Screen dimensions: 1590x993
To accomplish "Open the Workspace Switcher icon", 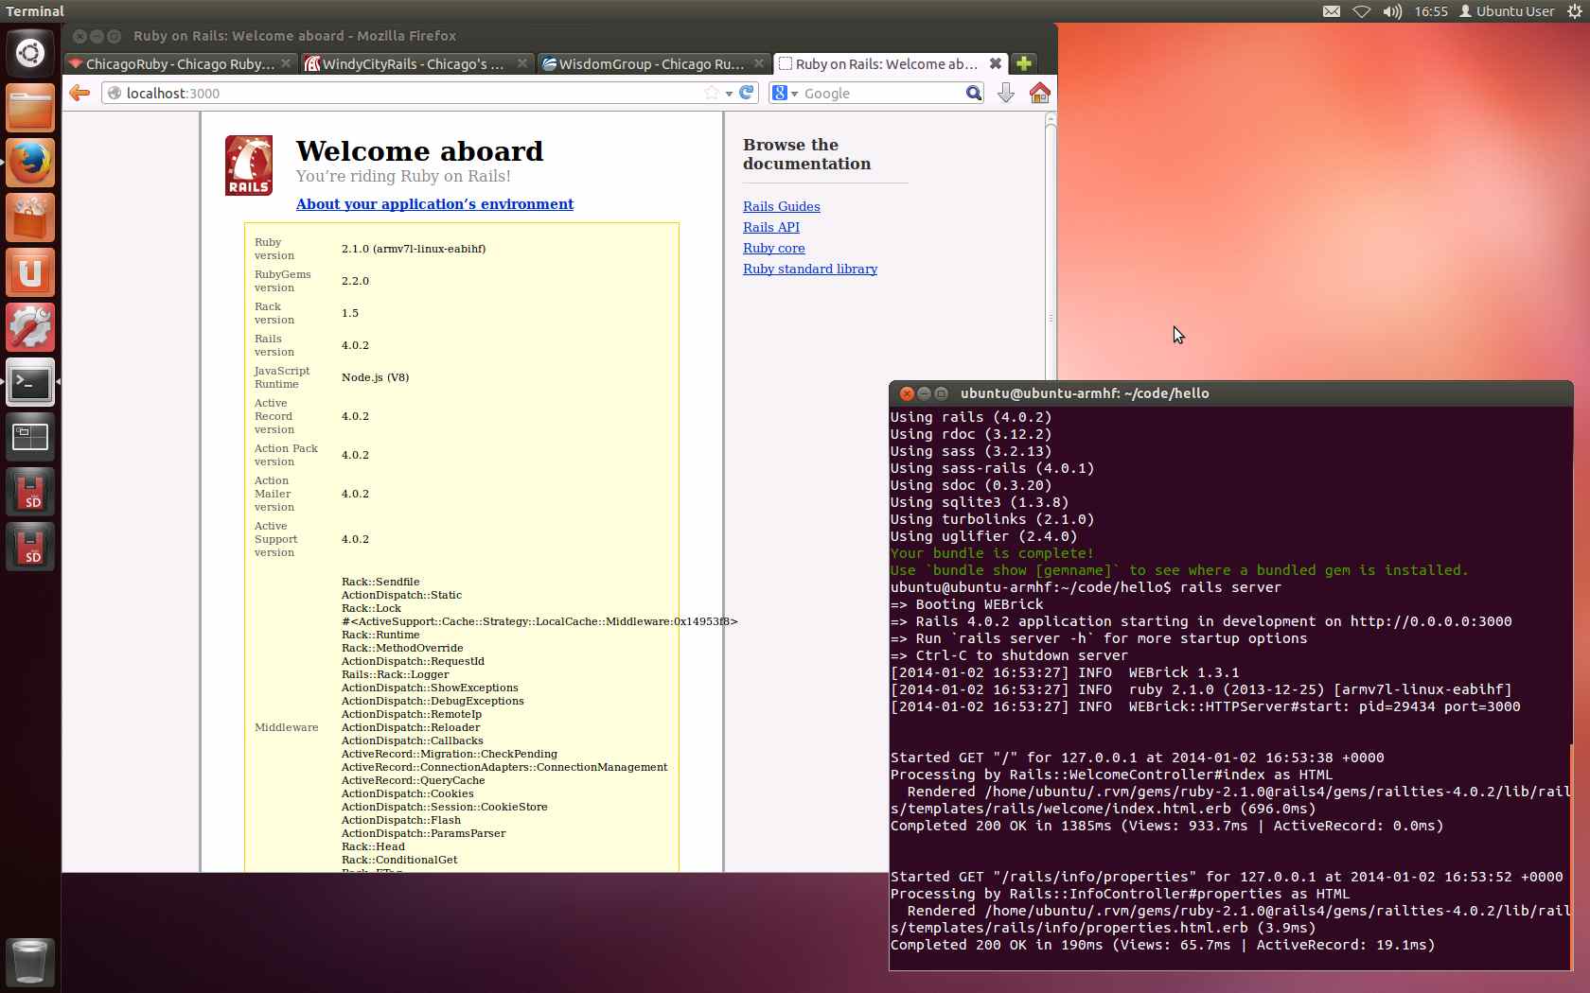I will tap(30, 437).
